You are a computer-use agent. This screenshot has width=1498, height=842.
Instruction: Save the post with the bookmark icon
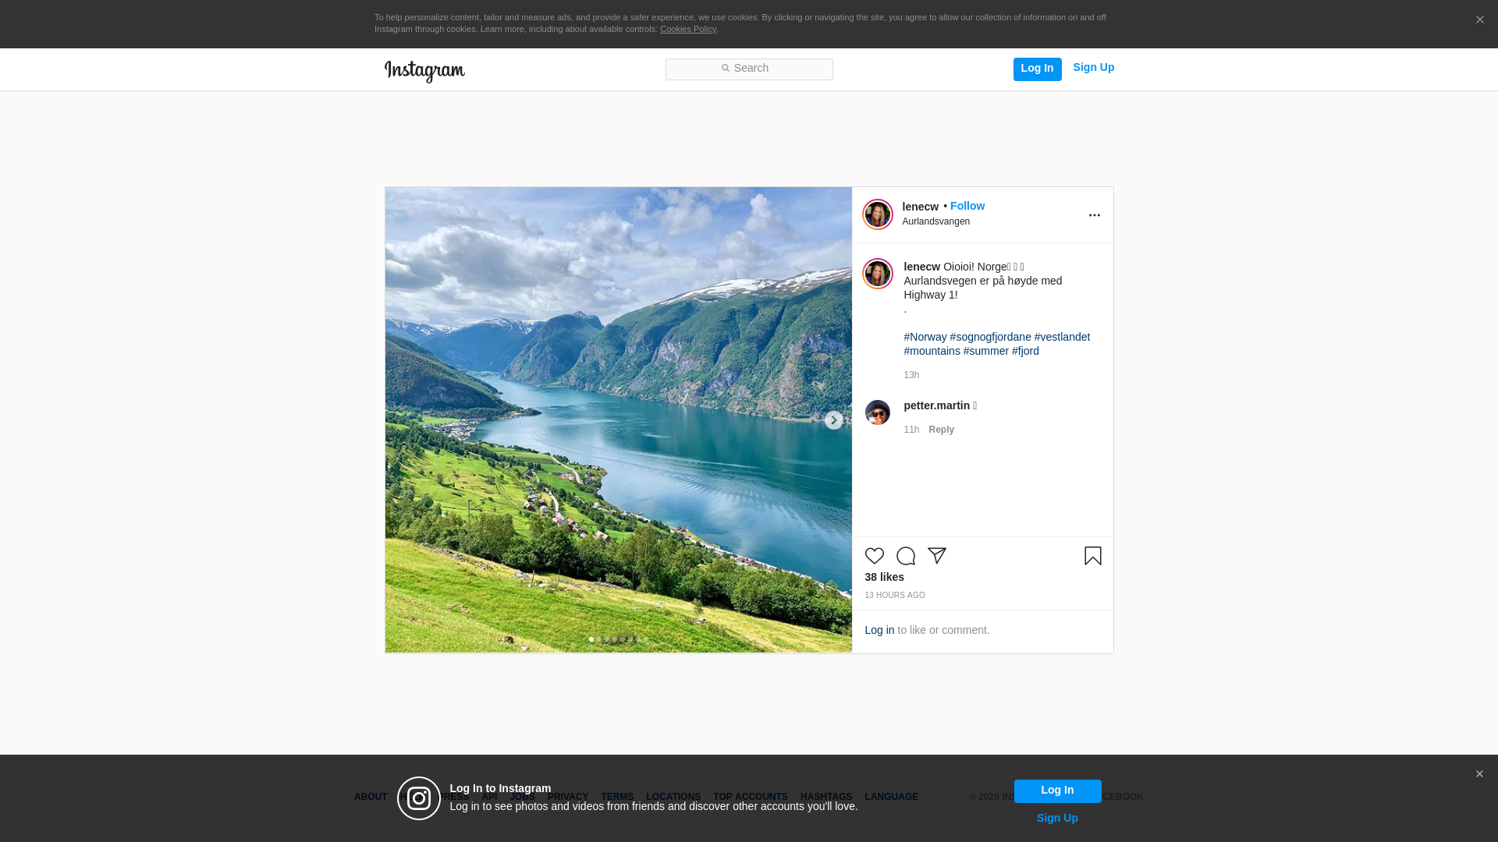(1092, 556)
